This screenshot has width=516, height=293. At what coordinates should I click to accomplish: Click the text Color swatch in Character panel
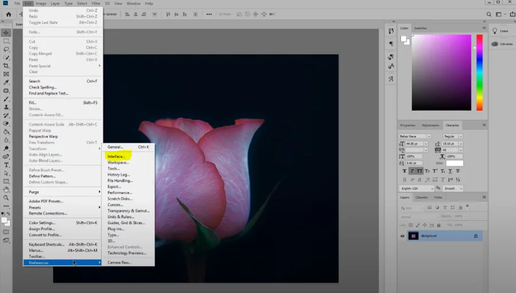click(455, 163)
